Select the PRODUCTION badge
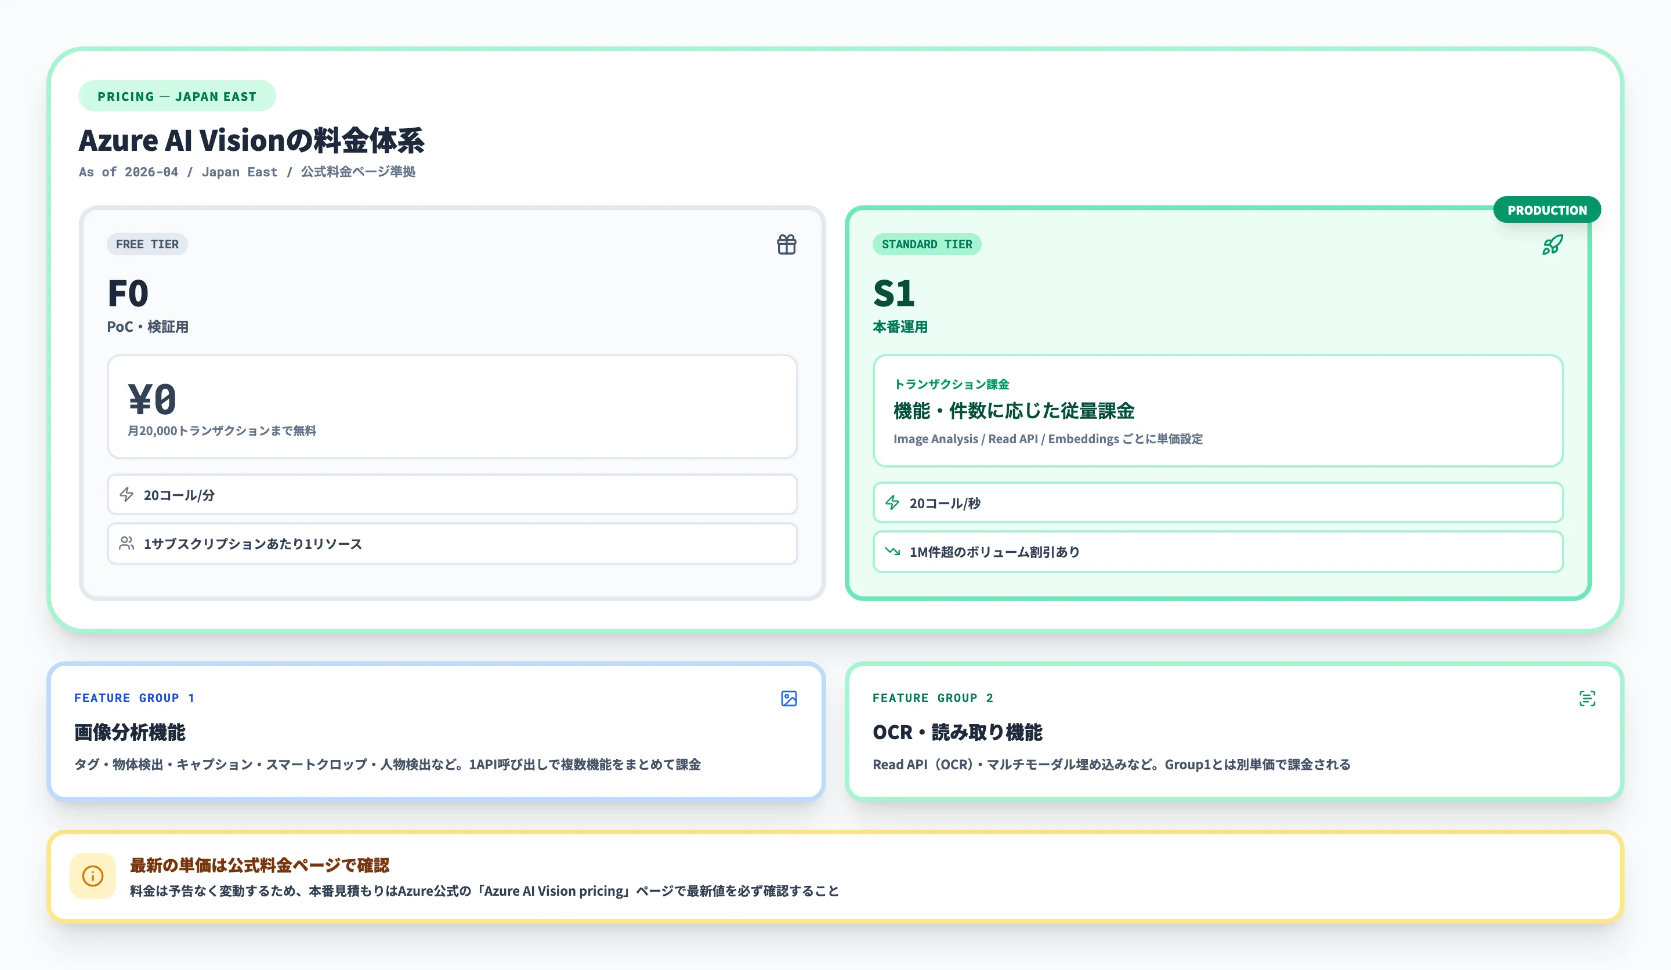The height and width of the screenshot is (970, 1671). coord(1547,209)
